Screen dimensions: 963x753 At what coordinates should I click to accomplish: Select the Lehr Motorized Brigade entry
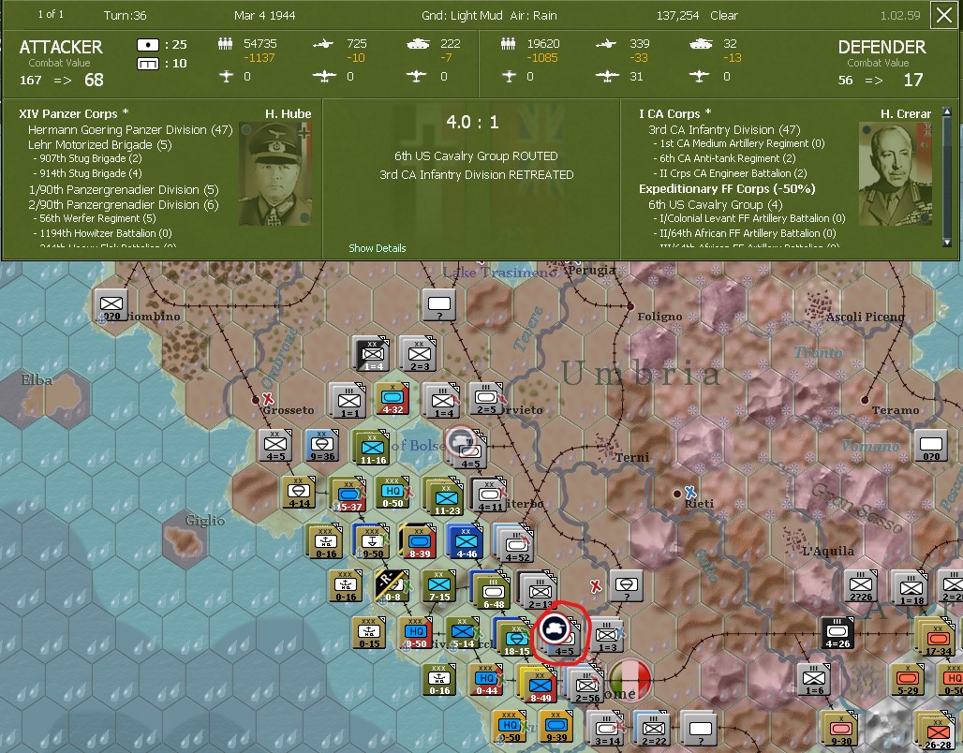[100, 145]
